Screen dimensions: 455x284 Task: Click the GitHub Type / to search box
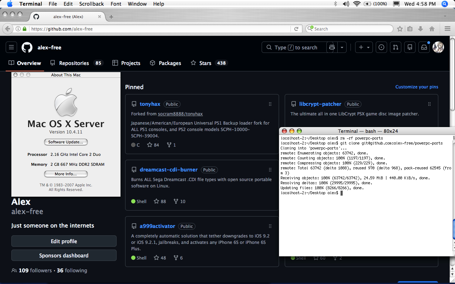point(294,47)
